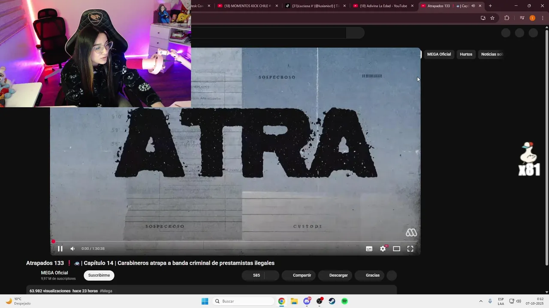Image resolution: width=549 pixels, height=308 pixels.
Task: Close the MOMENTOS KICK CHILE tab
Action: click(x=277, y=6)
